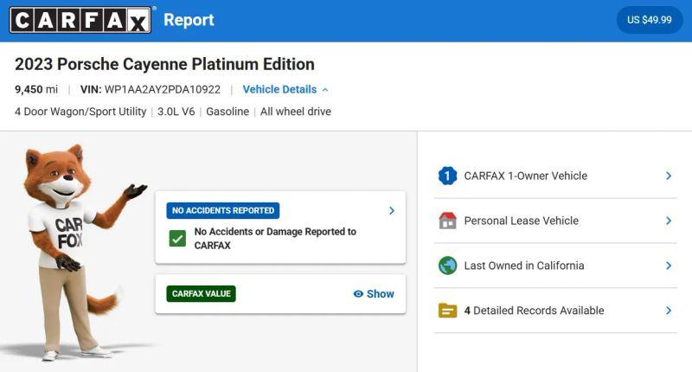Click the yellow folder records icon
Image resolution: width=692 pixels, height=372 pixels.
[447, 311]
